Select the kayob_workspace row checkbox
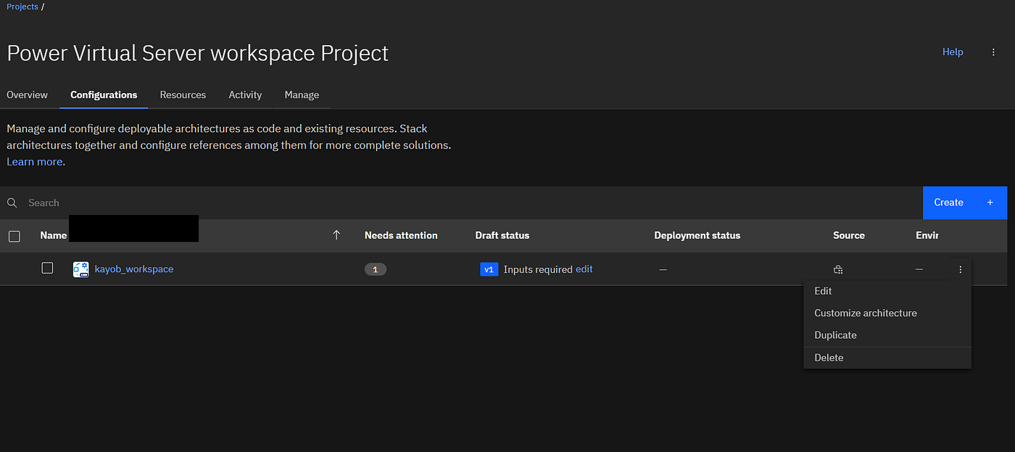Image resolution: width=1015 pixels, height=452 pixels. click(47, 268)
